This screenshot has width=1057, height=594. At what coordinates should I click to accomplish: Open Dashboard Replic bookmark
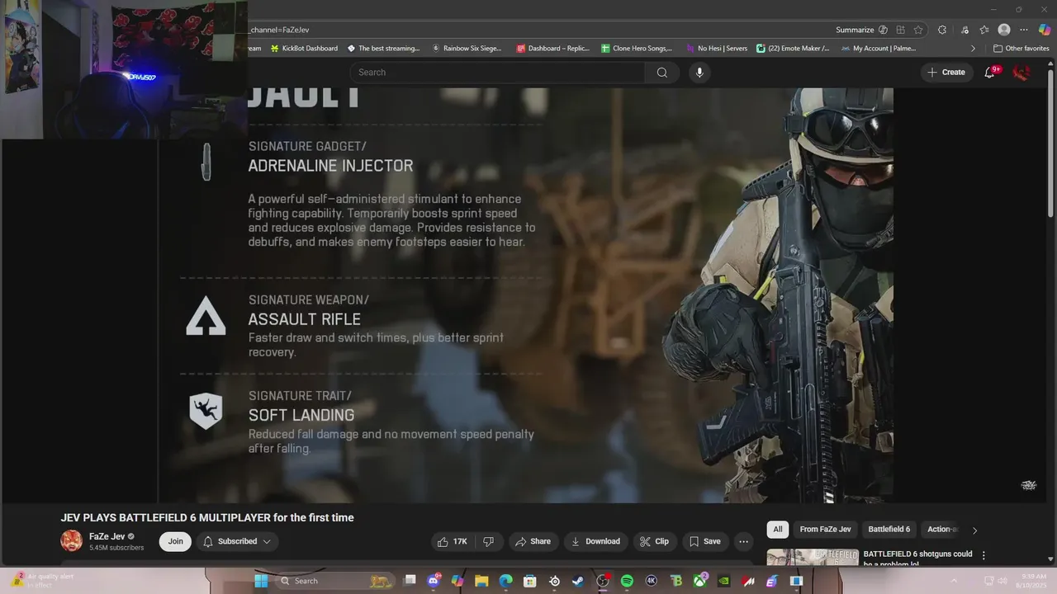tap(552, 49)
